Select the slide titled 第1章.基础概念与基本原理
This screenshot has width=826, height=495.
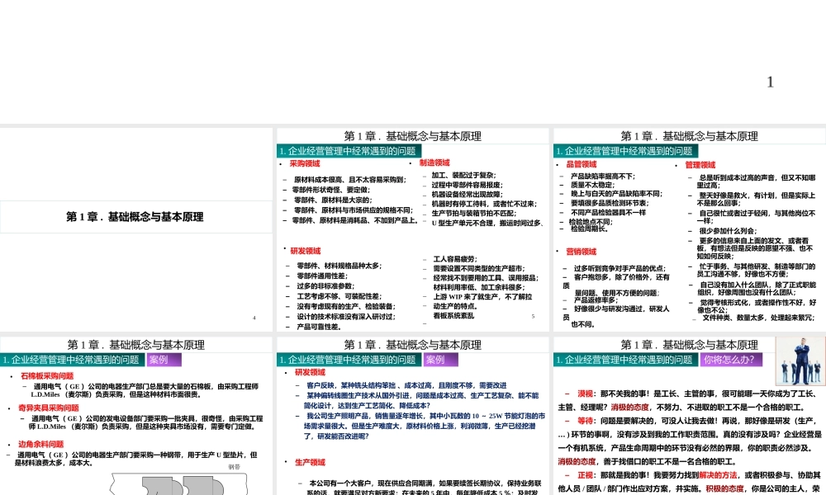coord(135,217)
